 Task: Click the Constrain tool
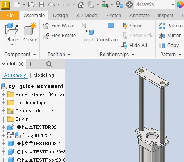(107, 32)
